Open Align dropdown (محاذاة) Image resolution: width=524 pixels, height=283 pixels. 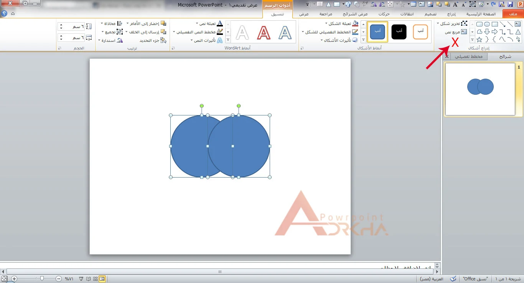(111, 23)
